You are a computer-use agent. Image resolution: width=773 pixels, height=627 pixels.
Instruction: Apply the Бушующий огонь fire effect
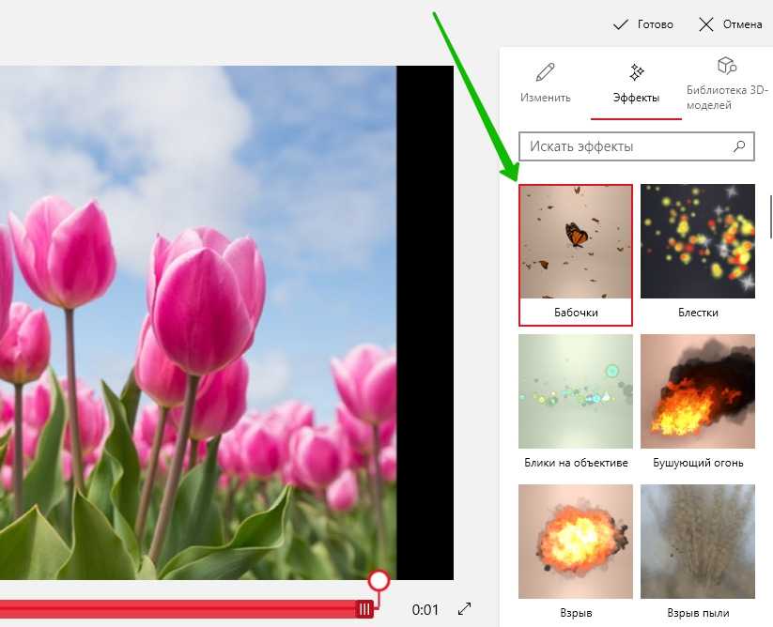pyautogui.click(x=698, y=402)
